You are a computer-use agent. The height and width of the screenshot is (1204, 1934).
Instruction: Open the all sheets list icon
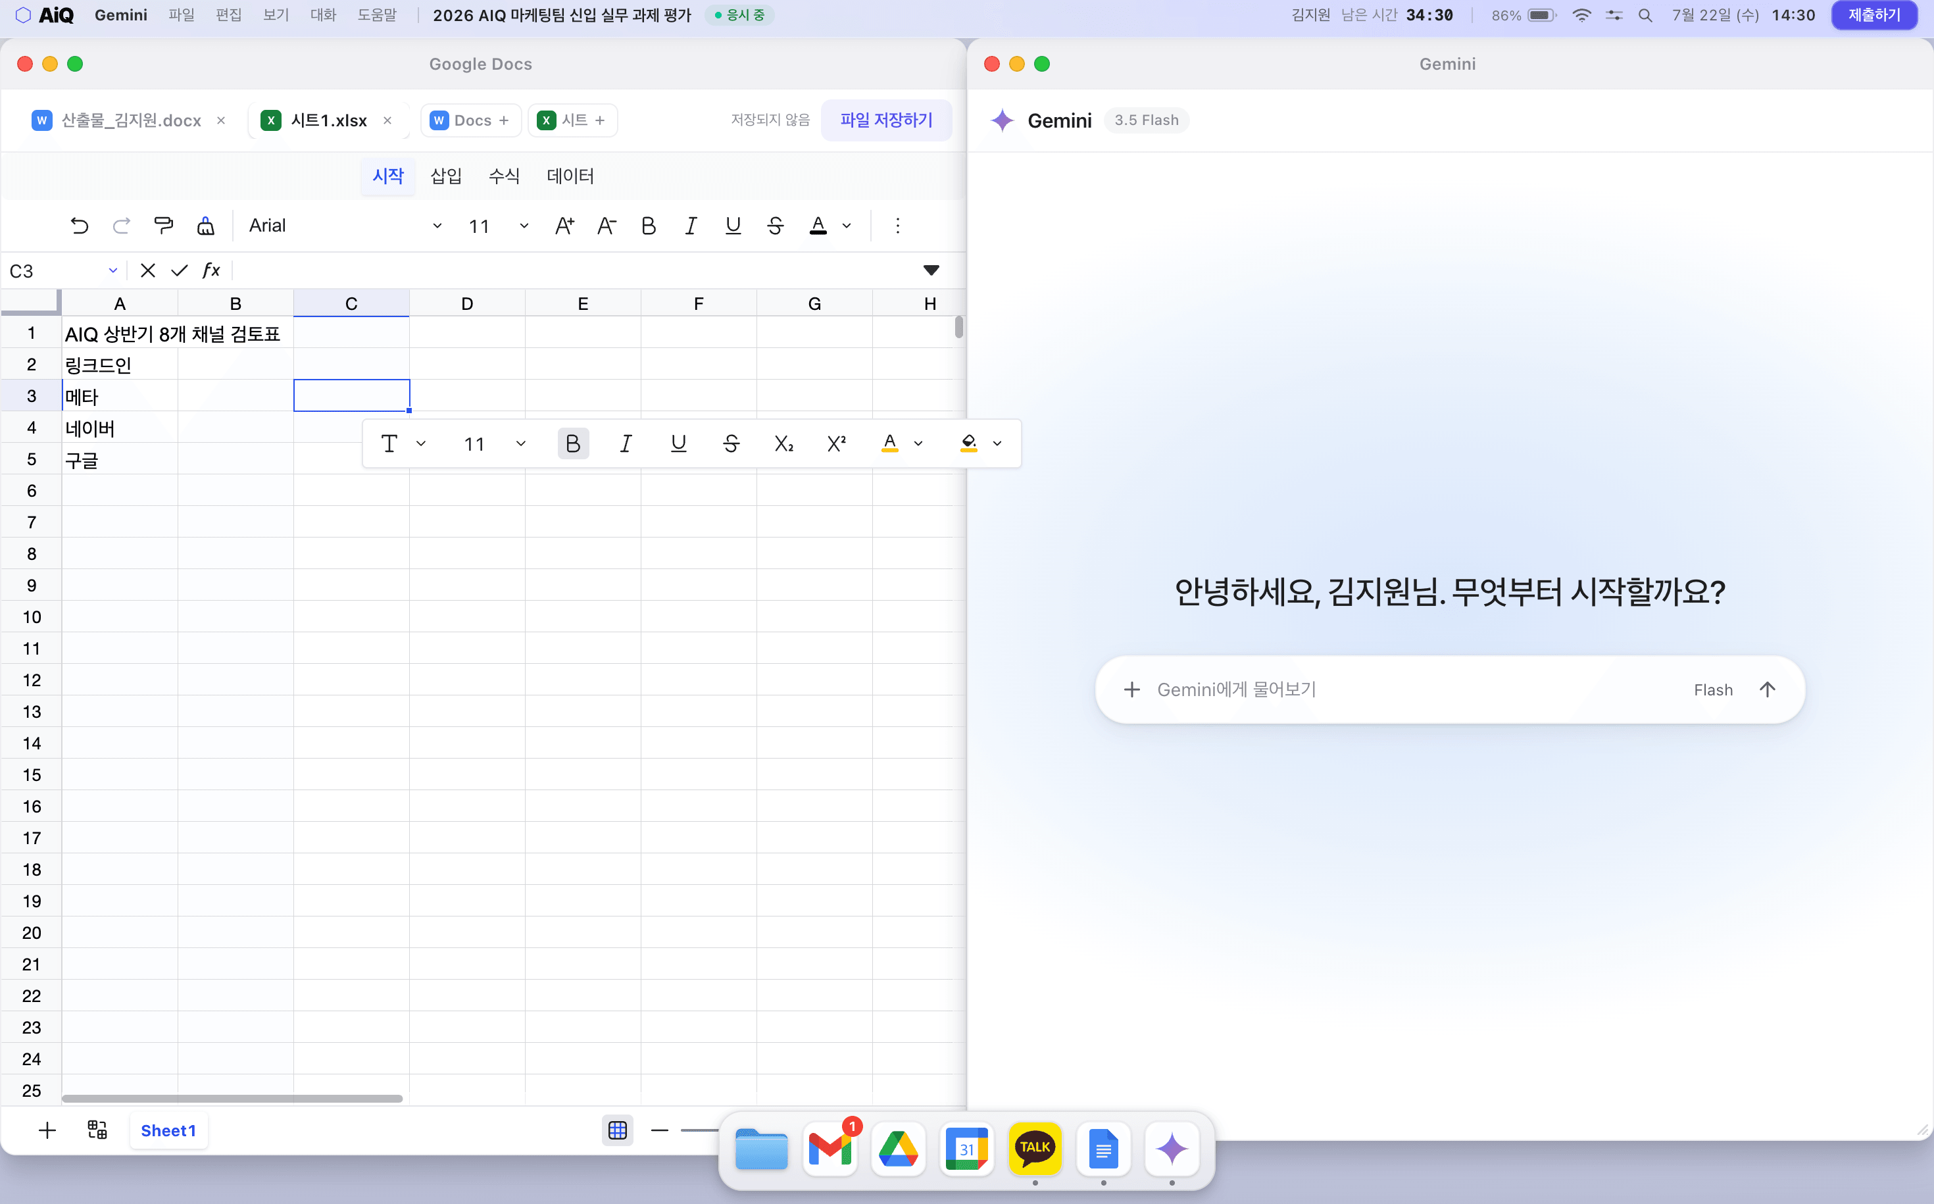[97, 1131]
